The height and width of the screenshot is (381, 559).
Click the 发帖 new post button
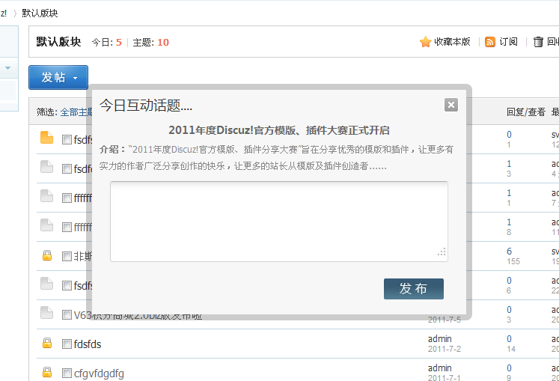(58, 77)
